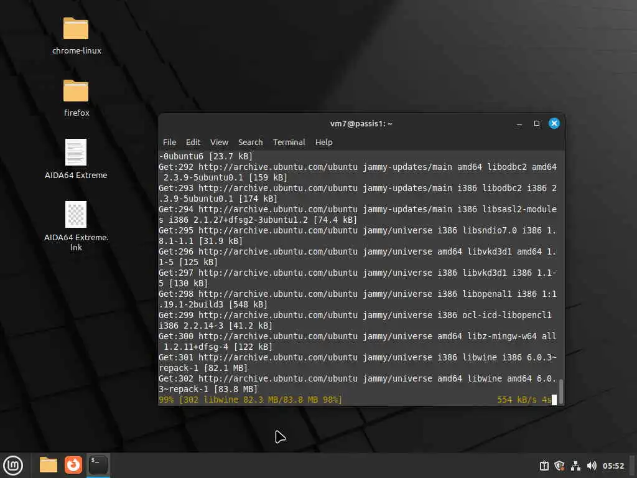The height and width of the screenshot is (478, 637).
Task: Open the security shield tray icon
Action: [559, 466]
